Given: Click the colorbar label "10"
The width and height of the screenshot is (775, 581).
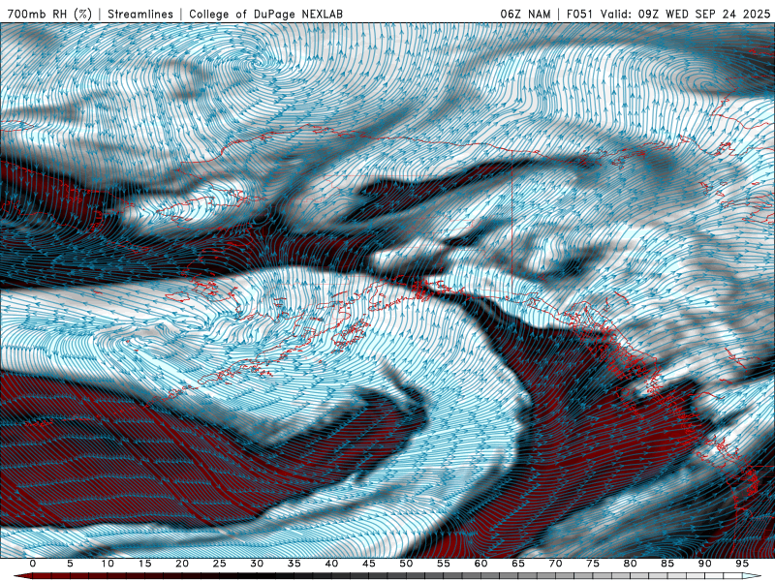Looking at the screenshot, I should [108, 564].
